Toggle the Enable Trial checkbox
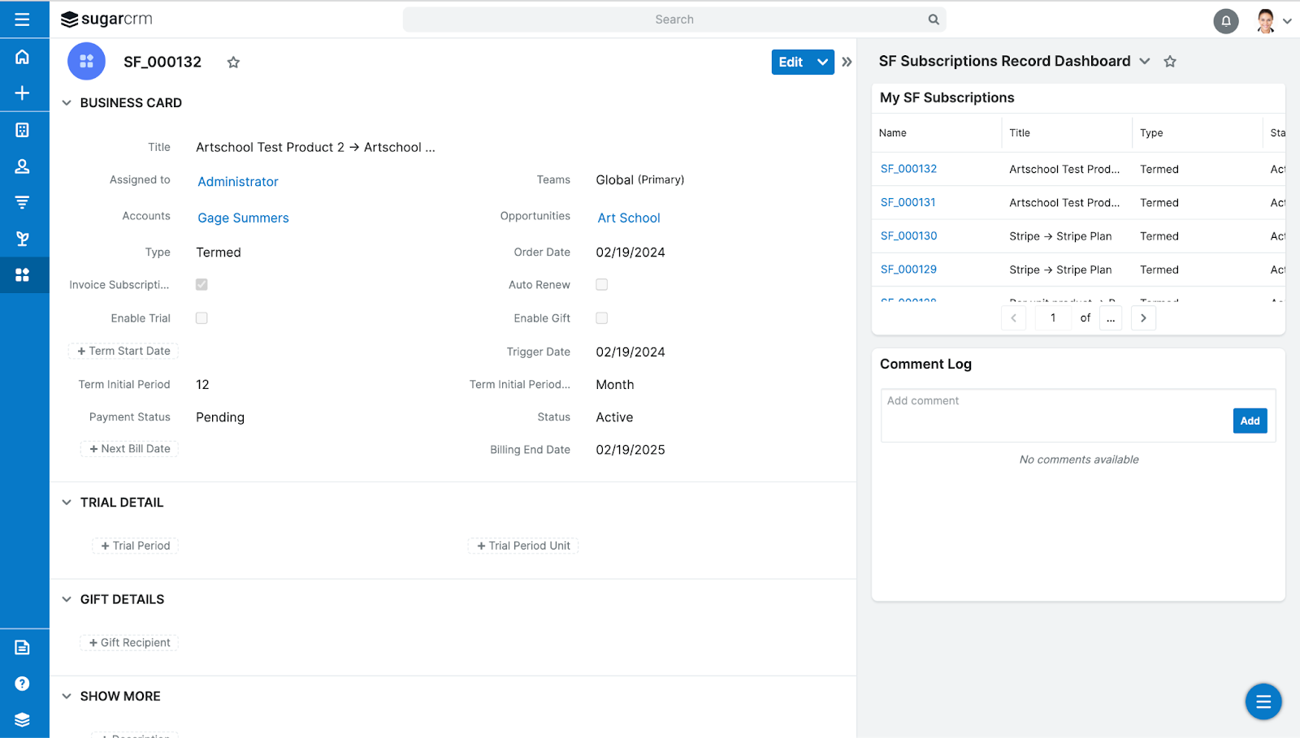 click(x=201, y=317)
